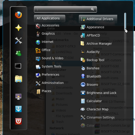The height and width of the screenshot is (135, 135).
Task: Click the red power shutdown icon
Action: pyautogui.click(x=19, y=121)
